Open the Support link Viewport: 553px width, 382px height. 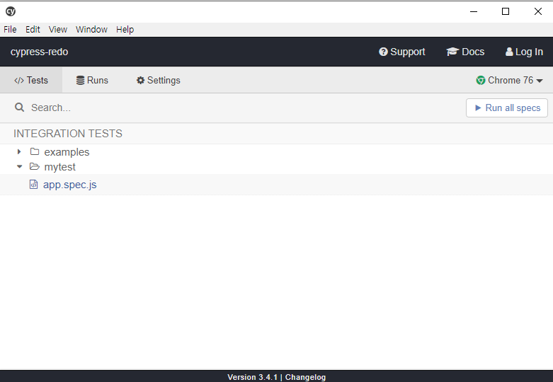coord(401,52)
